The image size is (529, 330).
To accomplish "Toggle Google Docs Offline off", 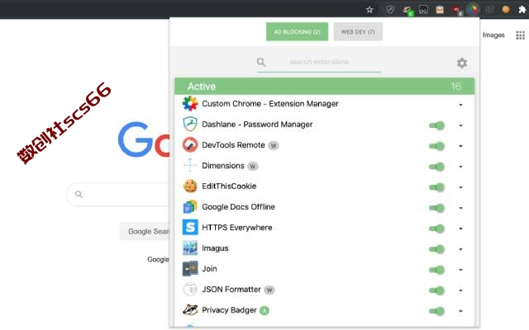I will [437, 208].
